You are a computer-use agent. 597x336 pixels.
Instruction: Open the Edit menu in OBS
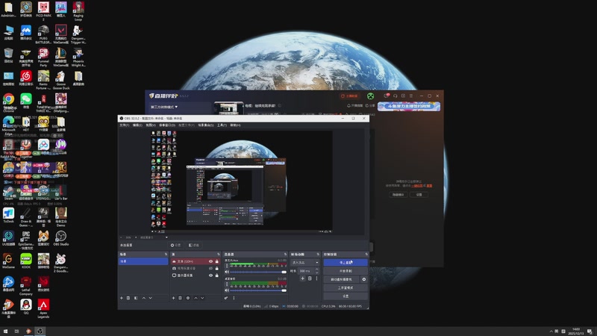tap(137, 125)
